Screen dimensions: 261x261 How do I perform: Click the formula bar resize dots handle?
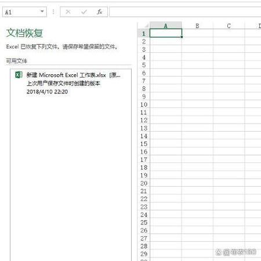coord(53,12)
